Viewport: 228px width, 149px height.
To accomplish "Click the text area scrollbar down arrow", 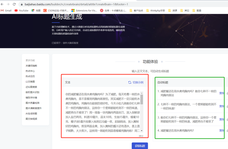I will [x=142, y=131].
